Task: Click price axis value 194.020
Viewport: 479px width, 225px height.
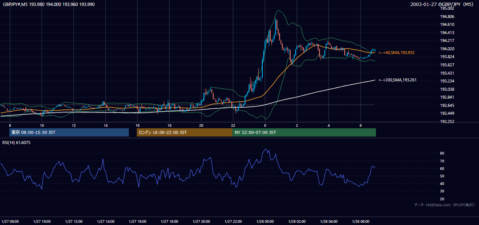Action: click(x=447, y=49)
